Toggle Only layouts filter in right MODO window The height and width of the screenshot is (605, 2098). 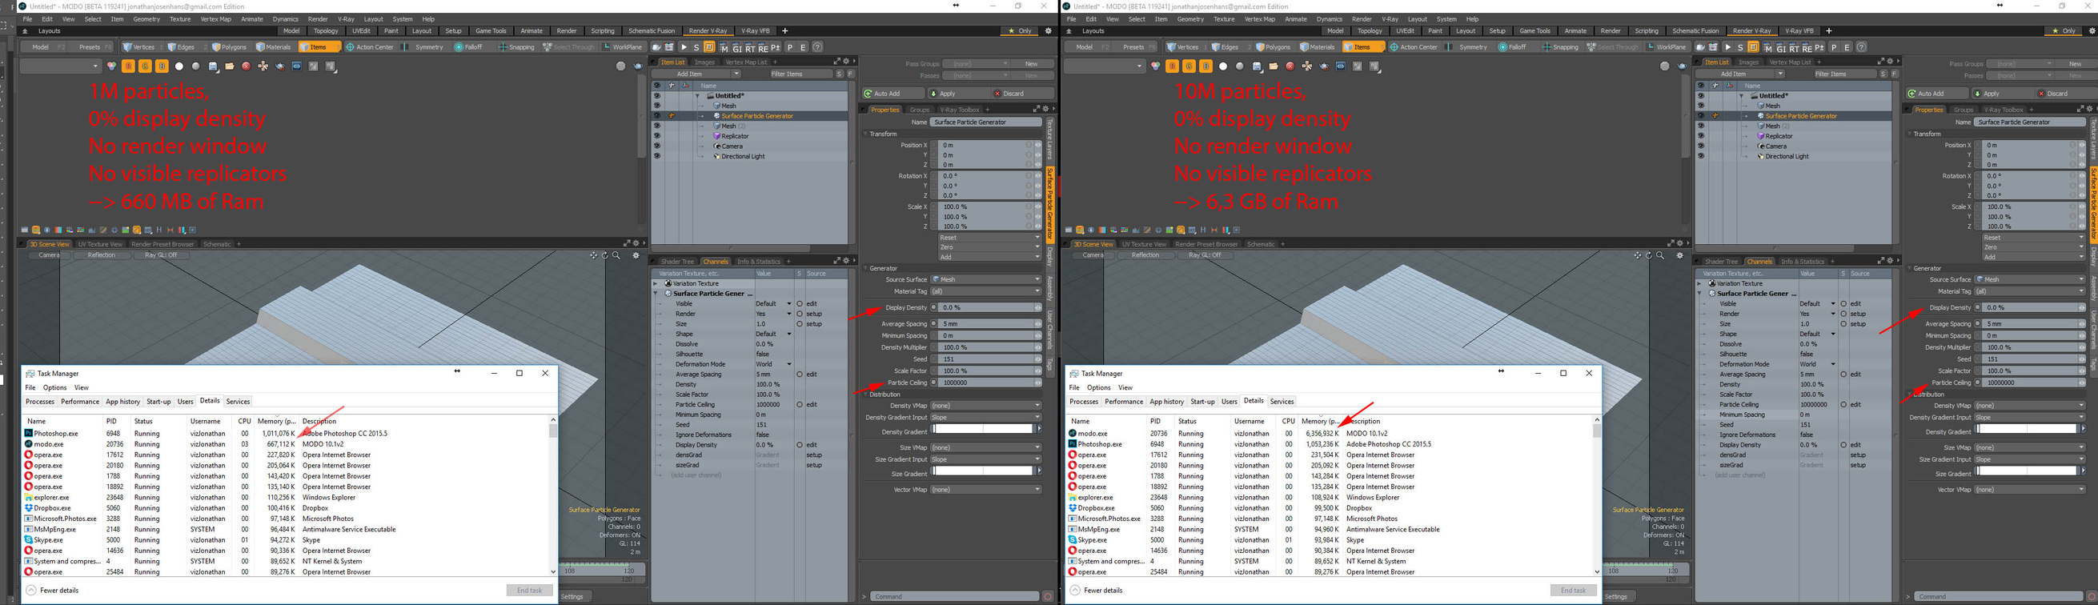pos(2064,31)
